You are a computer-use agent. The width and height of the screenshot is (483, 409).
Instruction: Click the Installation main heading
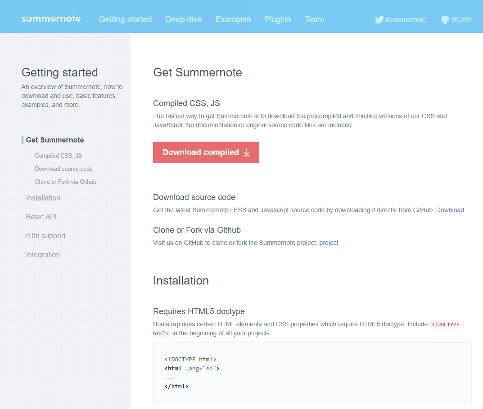[181, 281]
